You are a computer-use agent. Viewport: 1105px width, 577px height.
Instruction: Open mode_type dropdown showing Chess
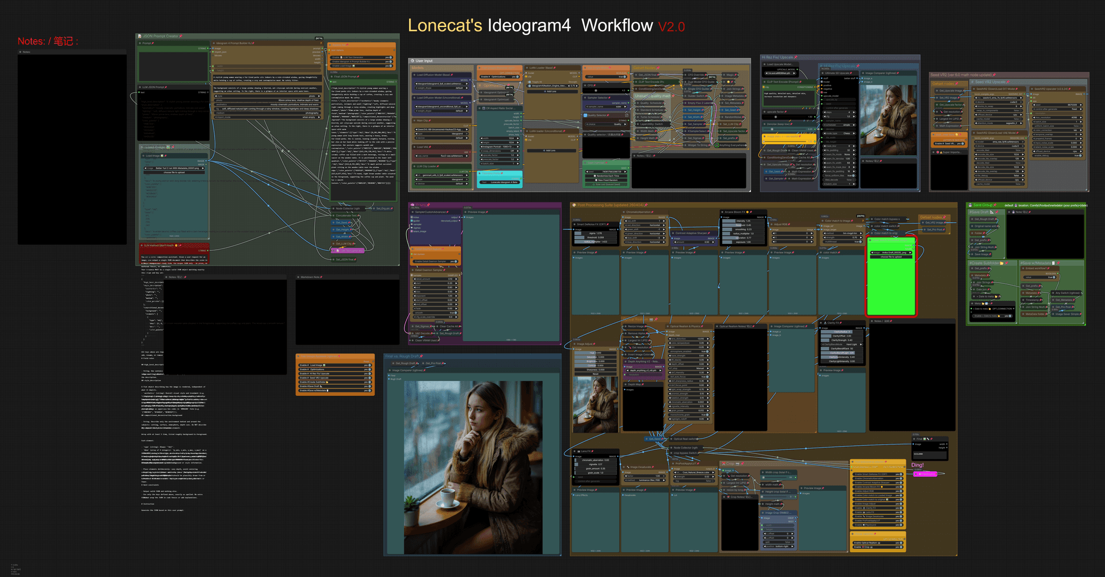tap(839, 133)
